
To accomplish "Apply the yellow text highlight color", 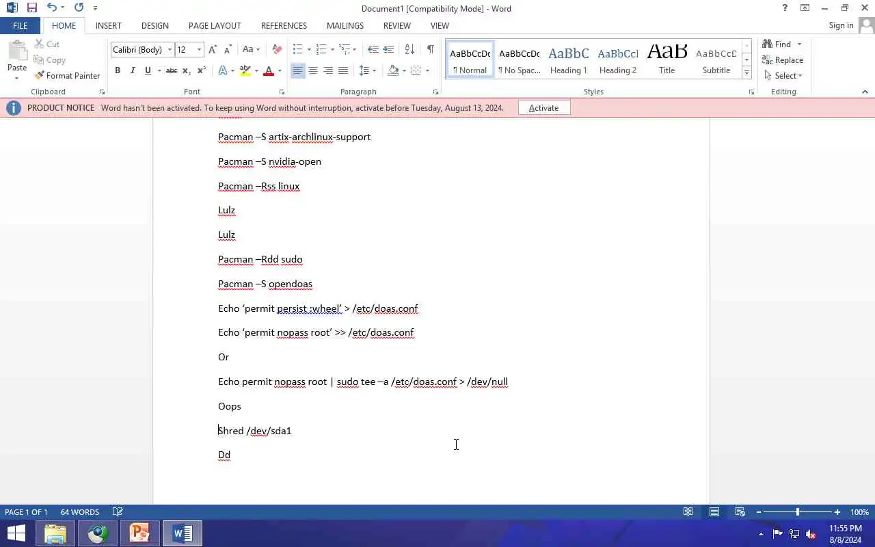I will [245, 70].
